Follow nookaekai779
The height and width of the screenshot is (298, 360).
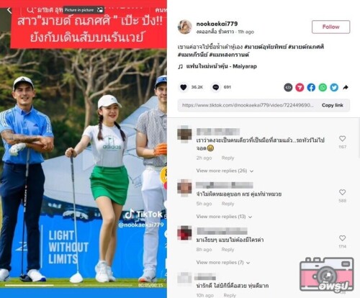coord(330,27)
